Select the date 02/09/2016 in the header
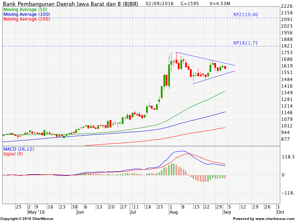 click(160, 4)
